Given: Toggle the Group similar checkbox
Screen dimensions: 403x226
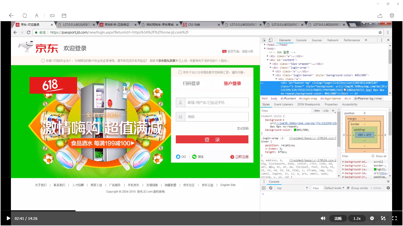Looking at the screenshot, I should 348,188.
